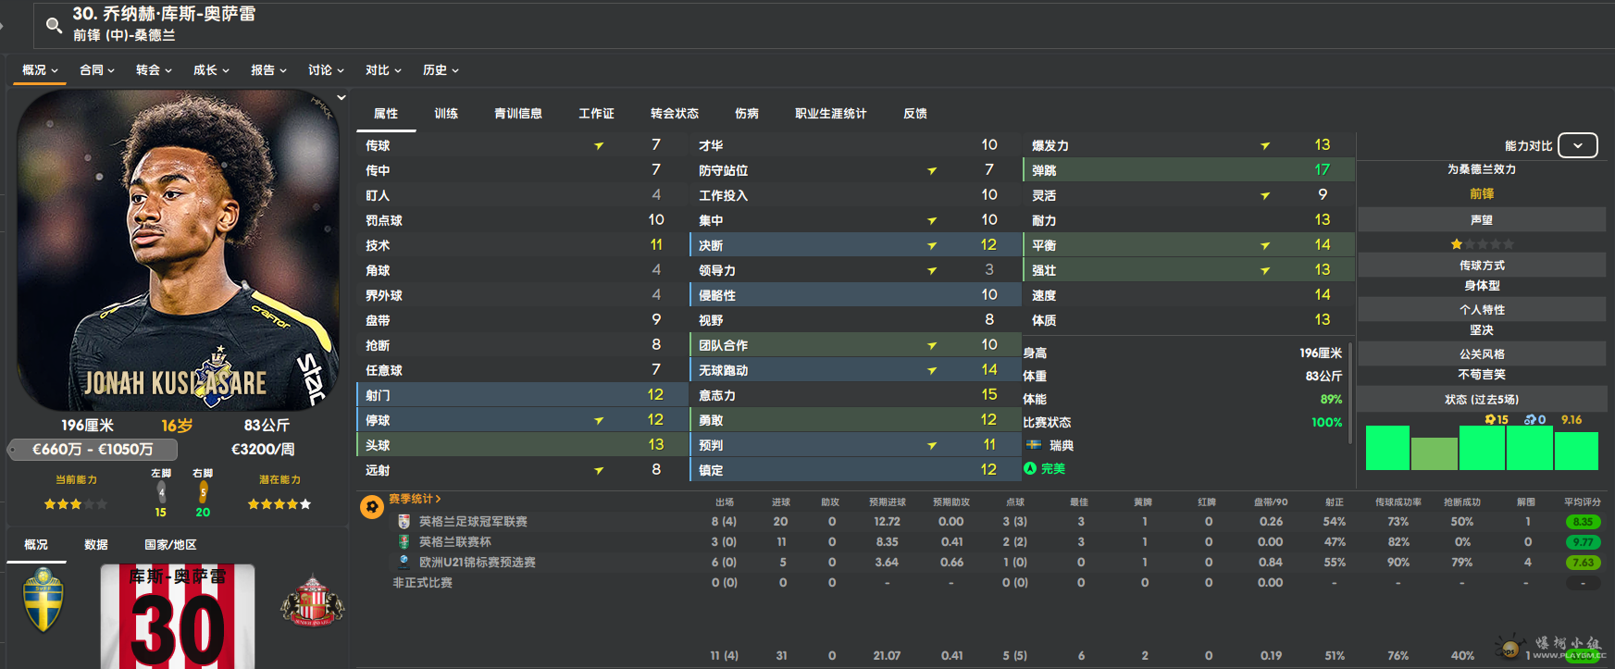Switch to the 训练 tab

pyautogui.click(x=446, y=114)
